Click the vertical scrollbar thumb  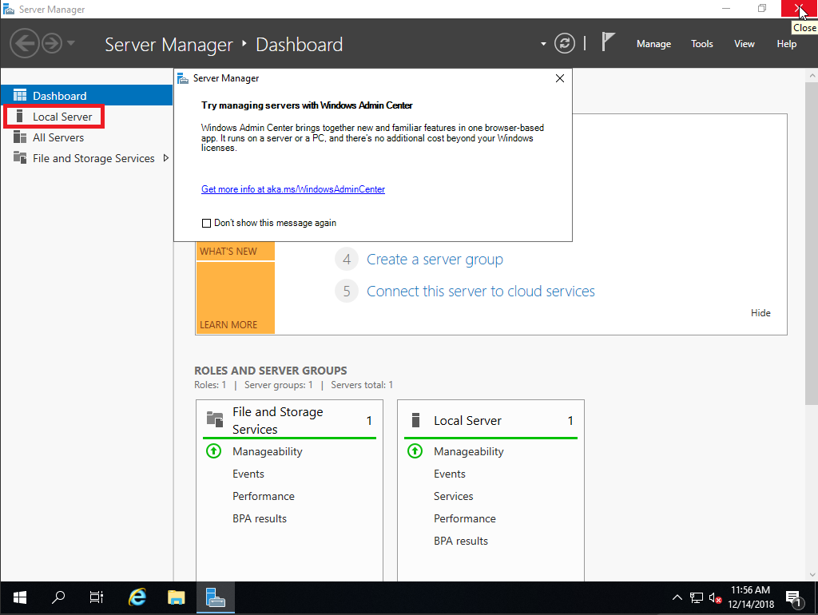point(812,243)
